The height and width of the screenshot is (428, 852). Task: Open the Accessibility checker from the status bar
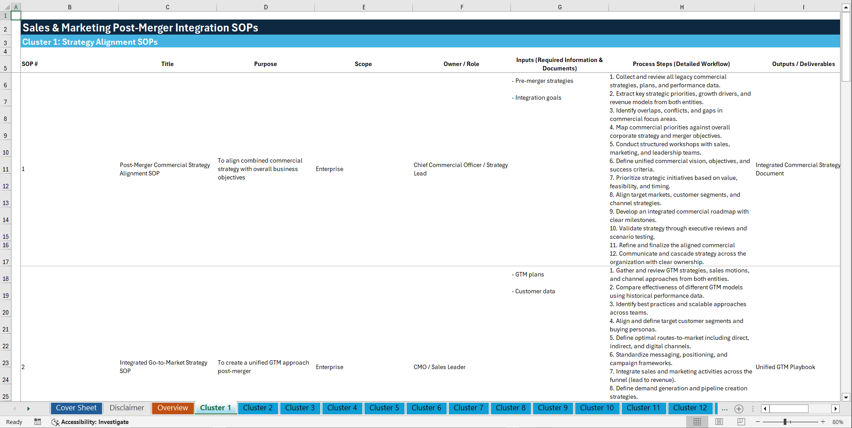pyautogui.click(x=90, y=422)
